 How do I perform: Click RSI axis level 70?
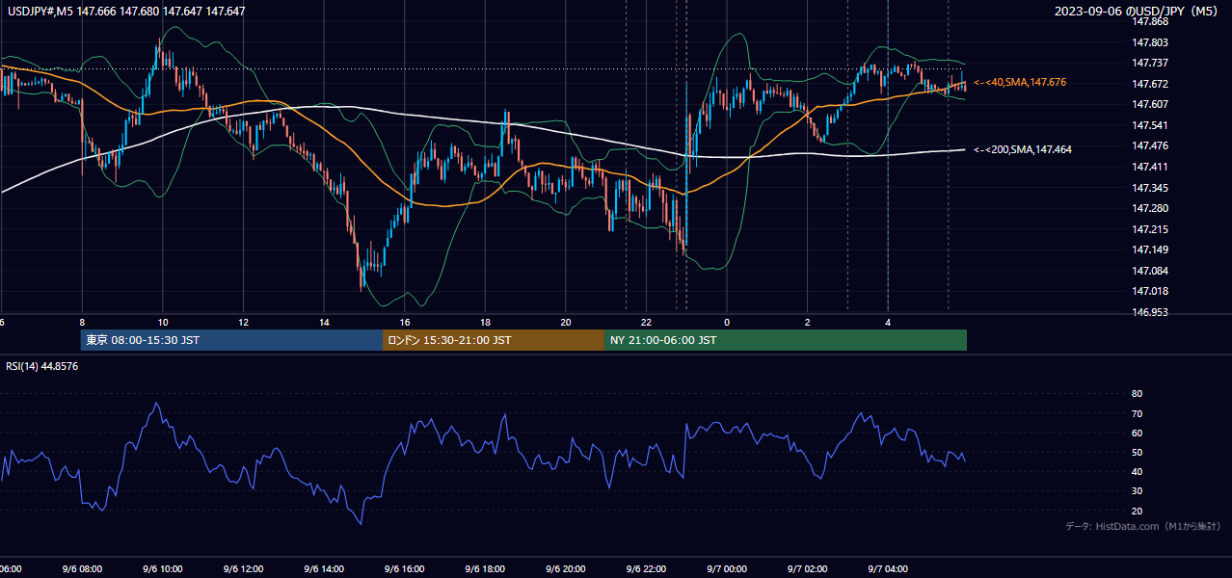point(1138,413)
